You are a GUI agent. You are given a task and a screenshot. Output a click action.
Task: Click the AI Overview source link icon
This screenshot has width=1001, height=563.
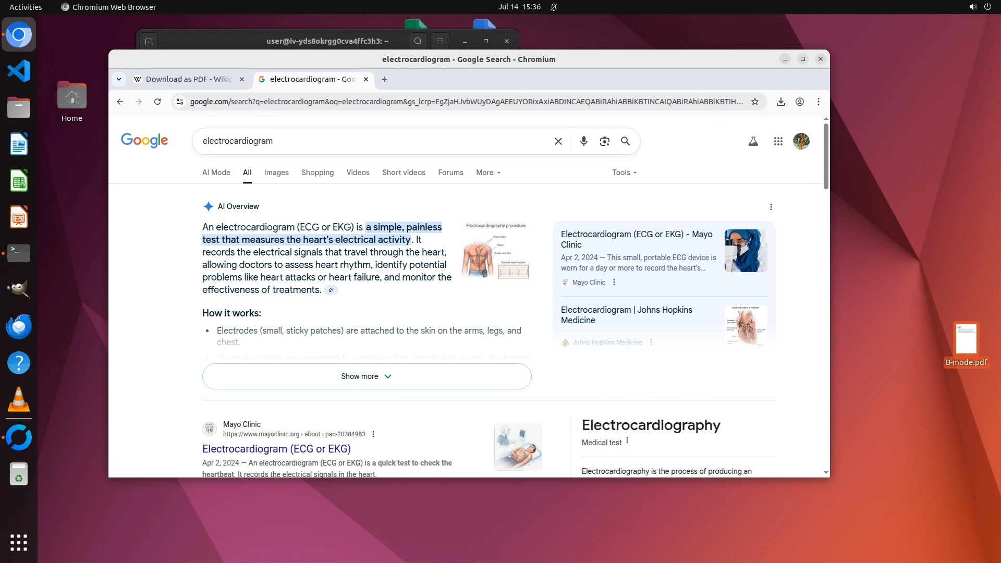[x=331, y=290]
